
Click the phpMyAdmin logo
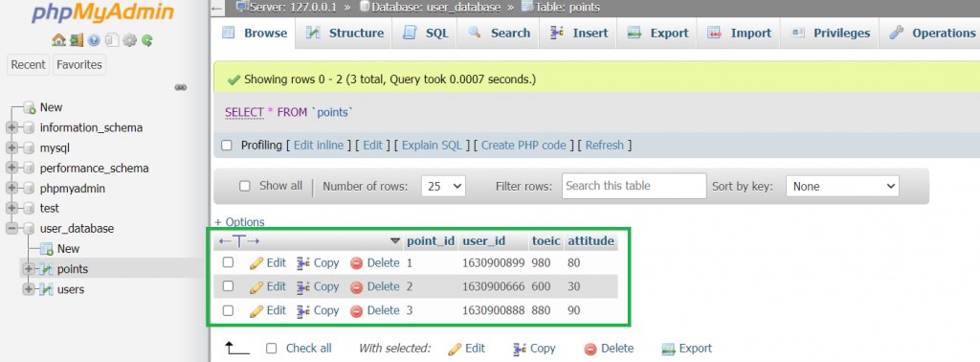tap(103, 13)
